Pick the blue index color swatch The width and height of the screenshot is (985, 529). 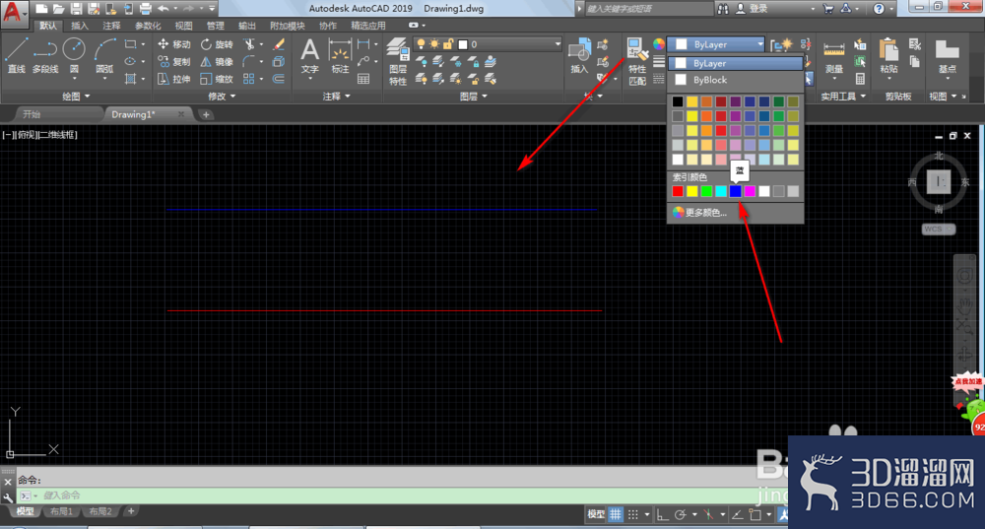(x=735, y=191)
